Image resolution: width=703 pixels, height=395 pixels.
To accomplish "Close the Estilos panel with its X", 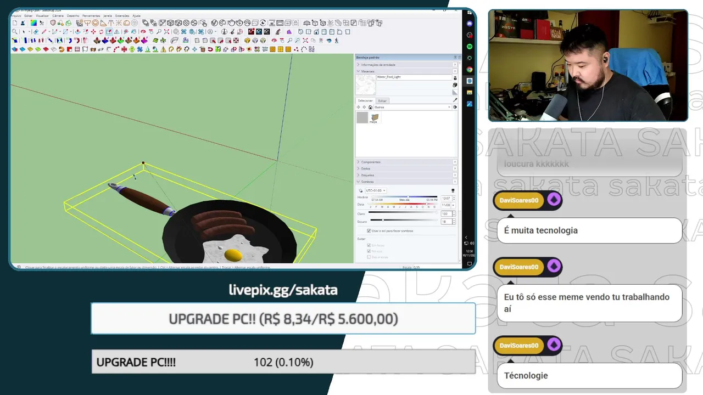I will click(455, 168).
